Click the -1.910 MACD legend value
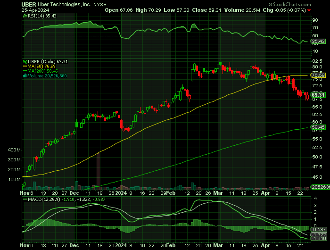The height and width of the screenshot is (250, 330). click(67, 199)
